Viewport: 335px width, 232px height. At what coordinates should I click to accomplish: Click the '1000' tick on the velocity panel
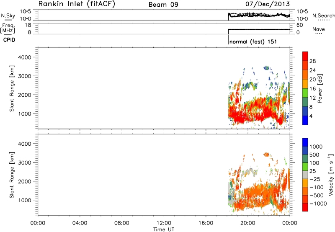(25, 200)
